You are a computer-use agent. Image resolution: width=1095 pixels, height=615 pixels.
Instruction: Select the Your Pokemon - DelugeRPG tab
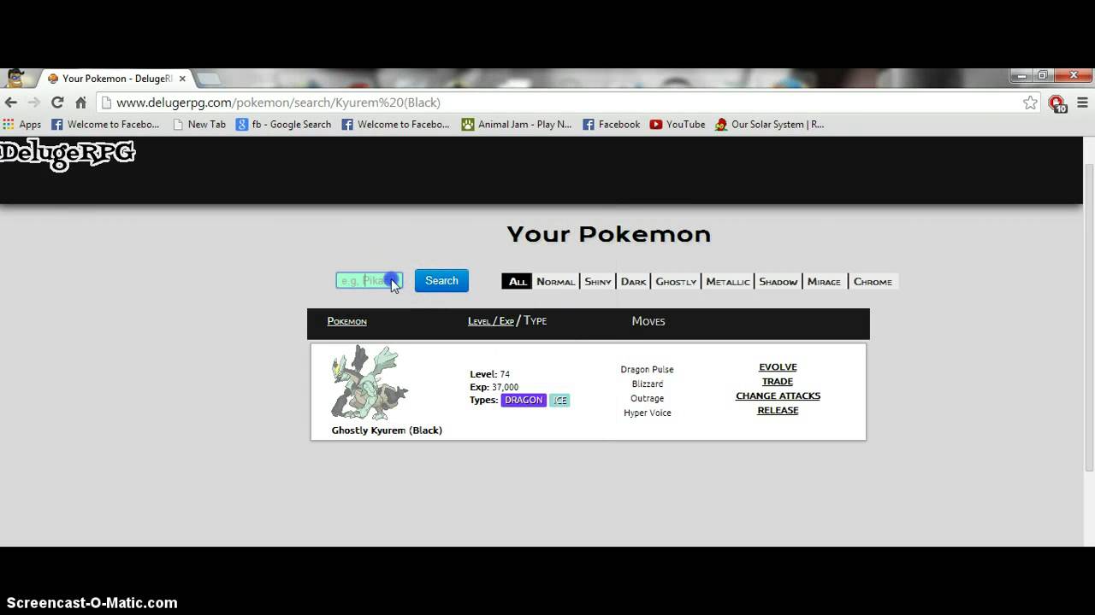pos(117,79)
